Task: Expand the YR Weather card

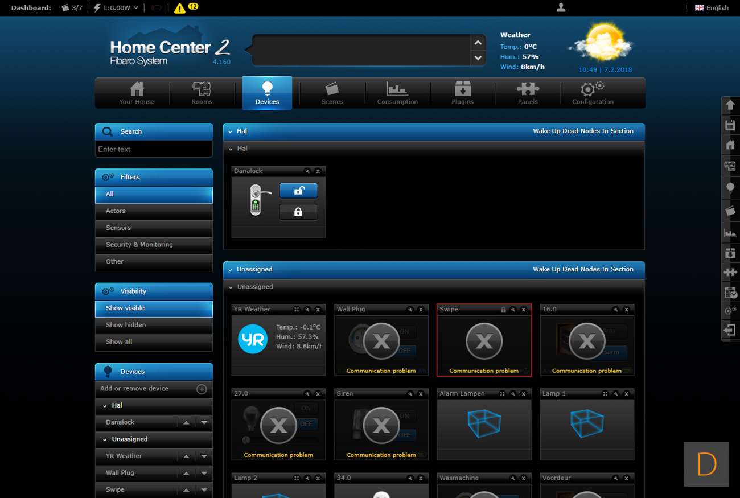Action: click(x=297, y=309)
